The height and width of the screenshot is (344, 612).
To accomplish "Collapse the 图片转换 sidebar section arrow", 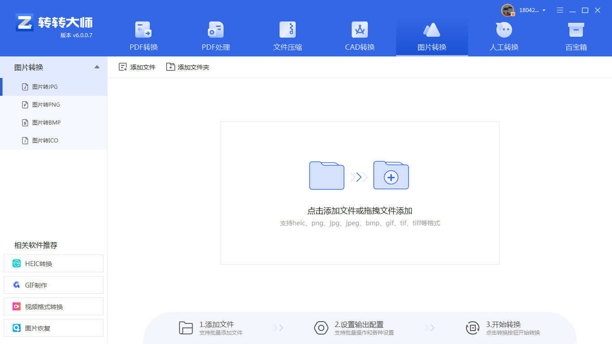I will [x=97, y=67].
